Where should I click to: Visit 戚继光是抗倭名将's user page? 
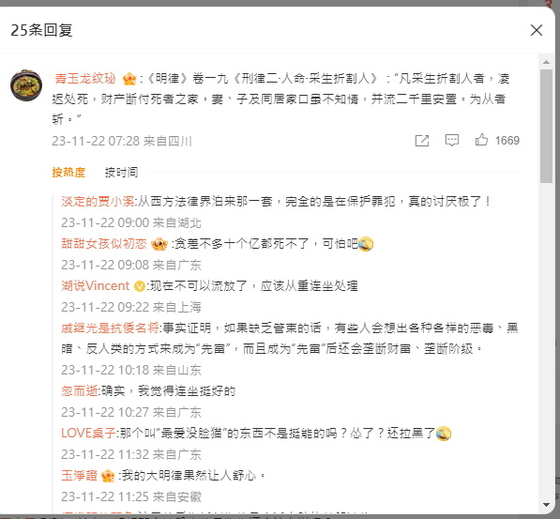pyautogui.click(x=110, y=328)
